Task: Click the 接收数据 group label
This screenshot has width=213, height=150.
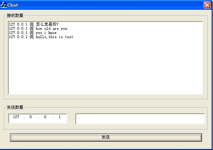Action: pos(15,16)
